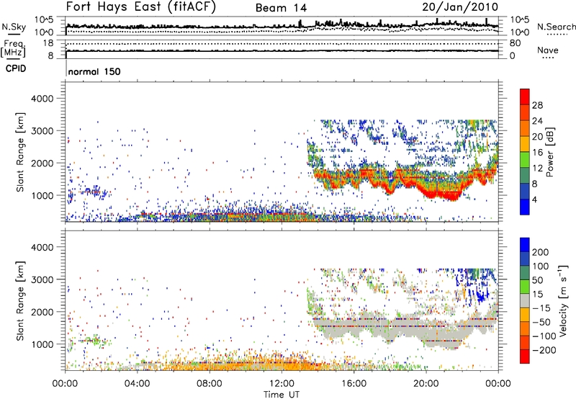The width and height of the screenshot is (576, 399).
Task: Click the velocity panel "Slant Range [km]" label
Action: pos(20,301)
